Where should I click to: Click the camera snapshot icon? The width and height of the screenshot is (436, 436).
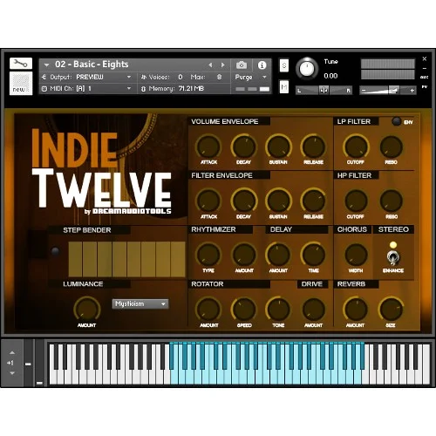[242, 65]
